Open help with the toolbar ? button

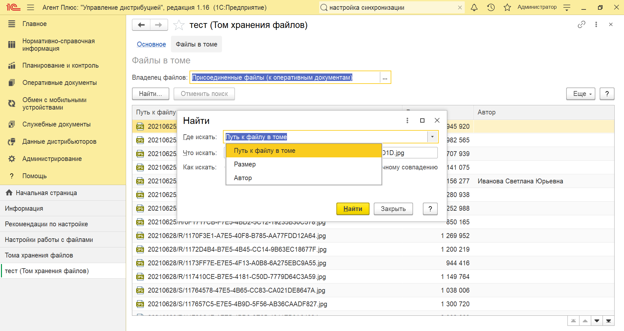tap(607, 94)
